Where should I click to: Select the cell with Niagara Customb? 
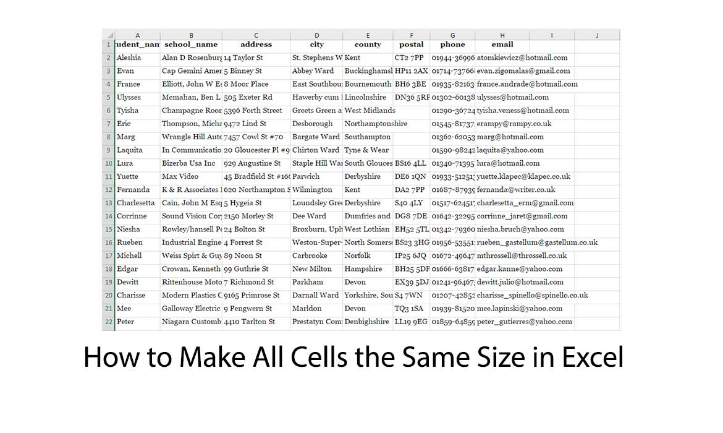[x=191, y=322]
